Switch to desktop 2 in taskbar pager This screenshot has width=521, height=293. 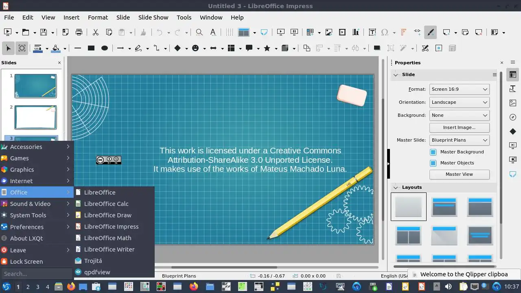pyautogui.click(x=28, y=287)
